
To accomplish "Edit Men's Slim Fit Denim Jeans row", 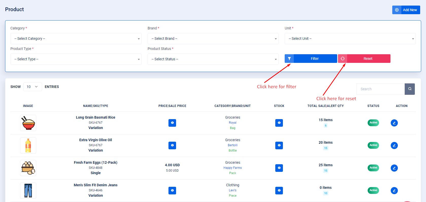I will click(x=394, y=191).
